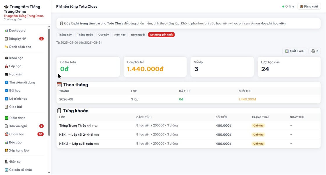
Task: Print the report using In button
Action: [315, 51]
